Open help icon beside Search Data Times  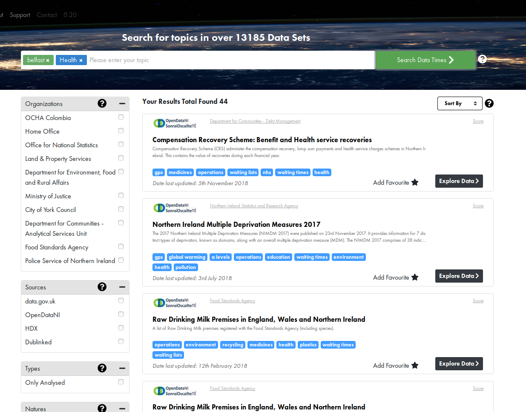tap(482, 59)
